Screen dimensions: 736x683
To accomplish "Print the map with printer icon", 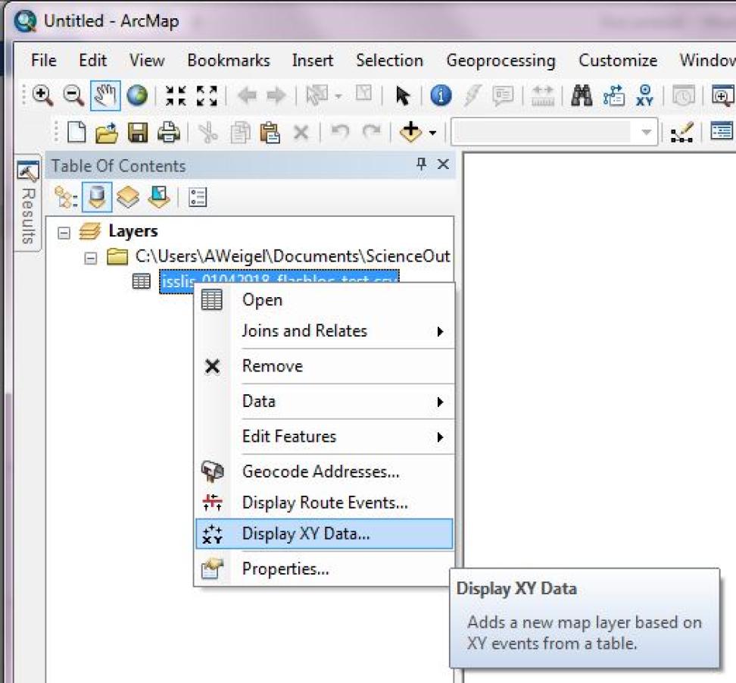I will click(169, 132).
